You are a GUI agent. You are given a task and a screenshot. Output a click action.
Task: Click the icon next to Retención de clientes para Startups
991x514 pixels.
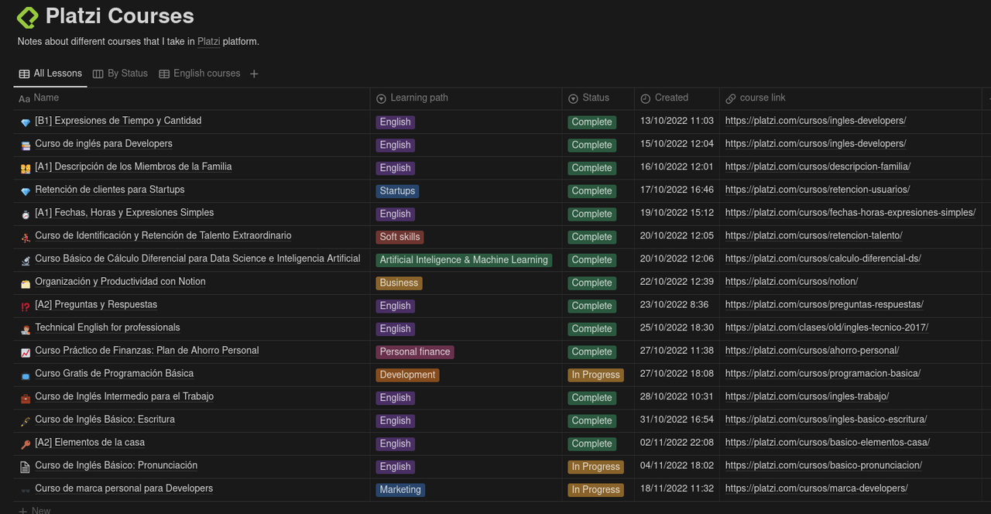[26, 191]
